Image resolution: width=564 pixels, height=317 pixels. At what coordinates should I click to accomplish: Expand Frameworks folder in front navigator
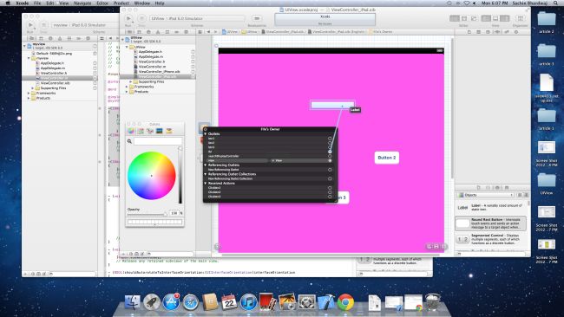point(127,87)
